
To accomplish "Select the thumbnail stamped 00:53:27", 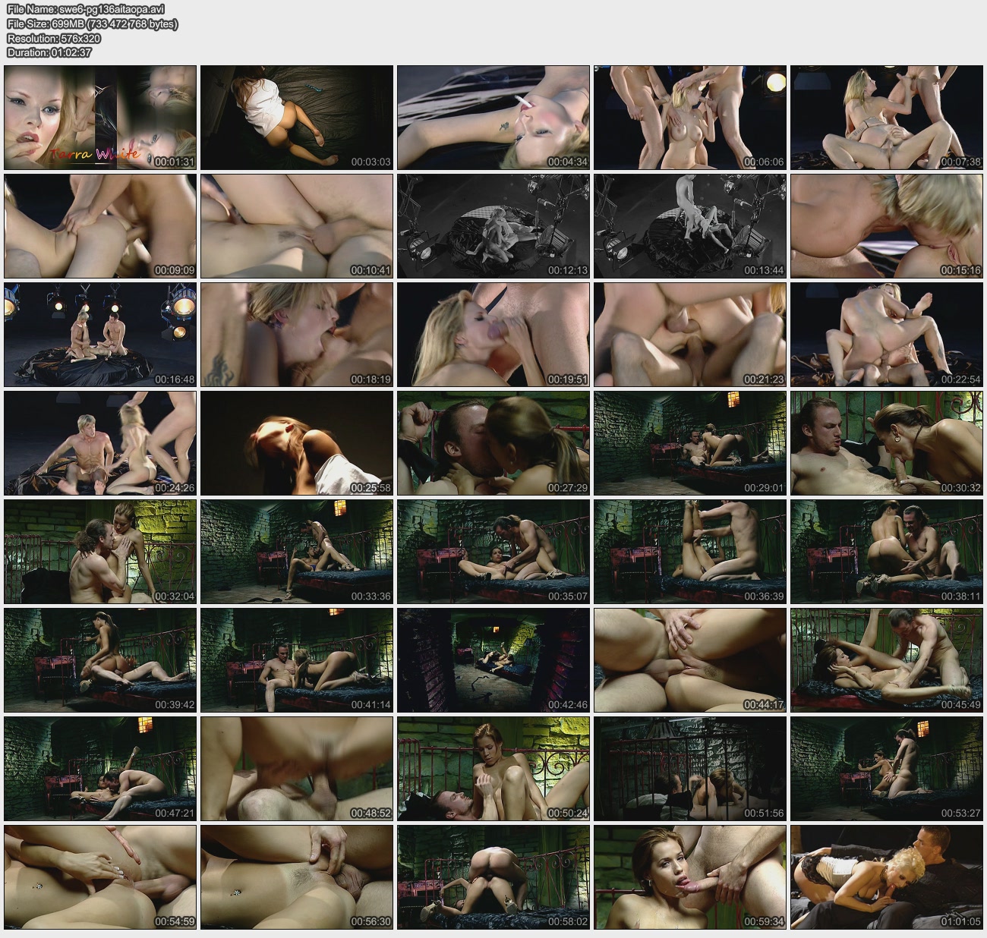I will 886,769.
